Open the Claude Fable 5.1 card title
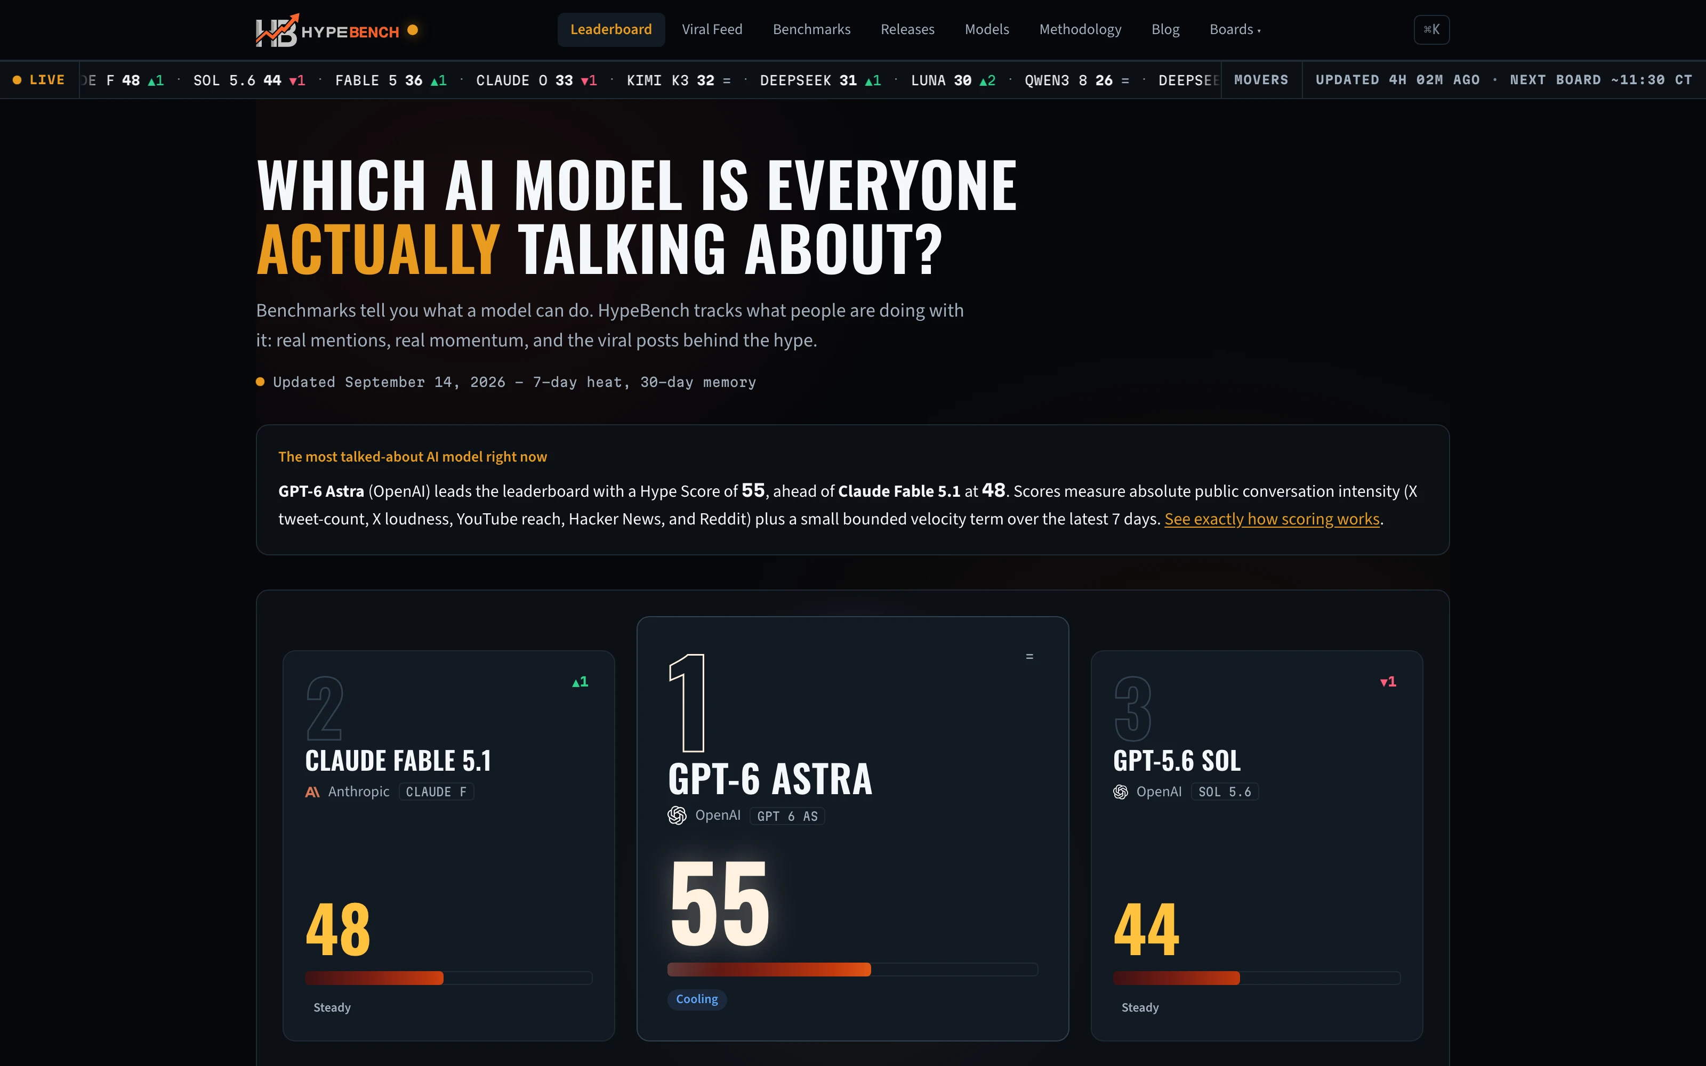Screen dimensions: 1706x1066 point(398,760)
